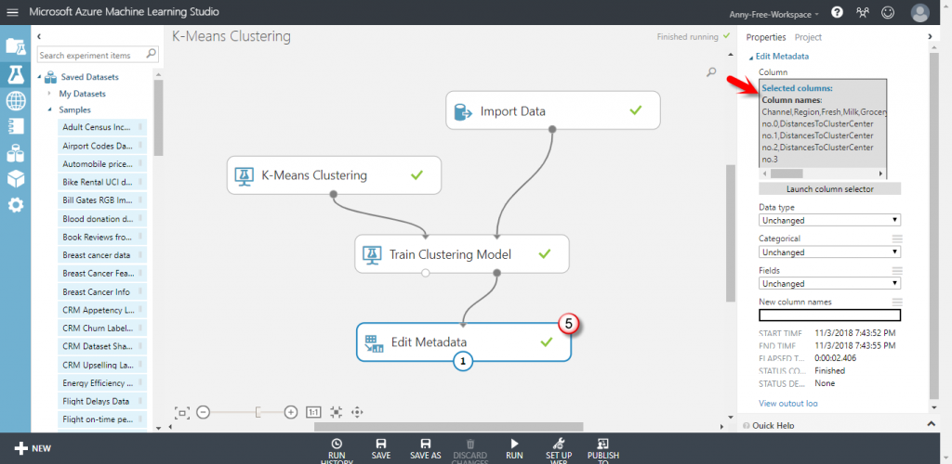The width and height of the screenshot is (952, 464).
Task: Click the search magnifier in items box
Action: (152, 54)
